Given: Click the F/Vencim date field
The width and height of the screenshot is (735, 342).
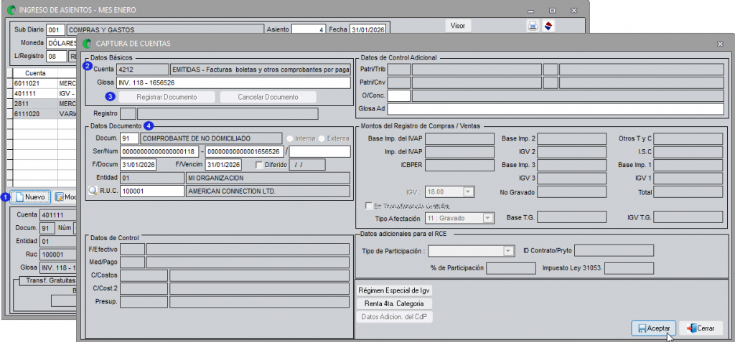Looking at the screenshot, I should coord(223,164).
